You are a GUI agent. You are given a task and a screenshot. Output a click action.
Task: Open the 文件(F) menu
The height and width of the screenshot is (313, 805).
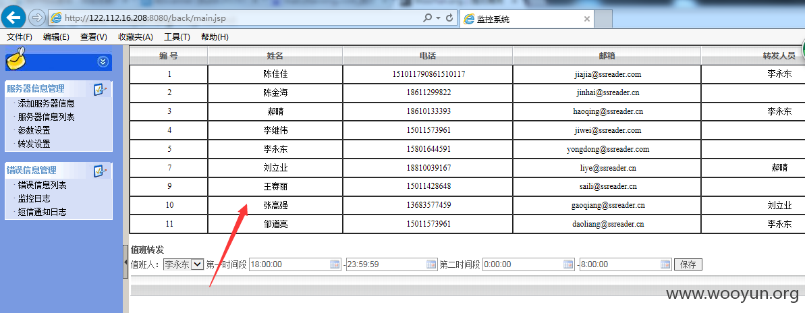tap(20, 37)
